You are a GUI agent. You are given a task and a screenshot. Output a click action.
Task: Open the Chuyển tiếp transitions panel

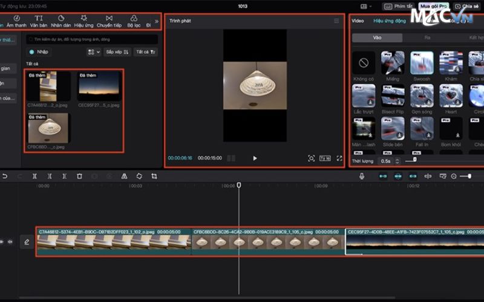click(109, 21)
